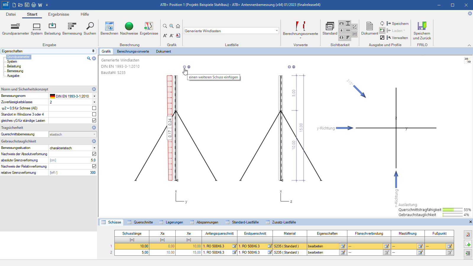Open the Grundparameter input icon
The image size is (473, 266).
[15, 26]
